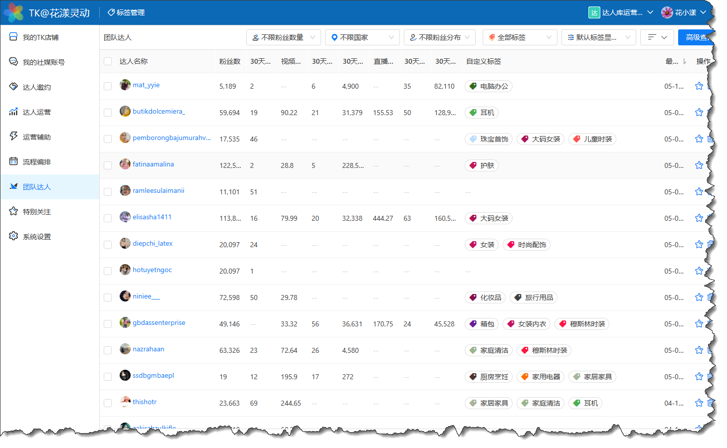The image size is (727, 448).
Task: Open 达人邀约 in the sidebar
Action: (37, 87)
